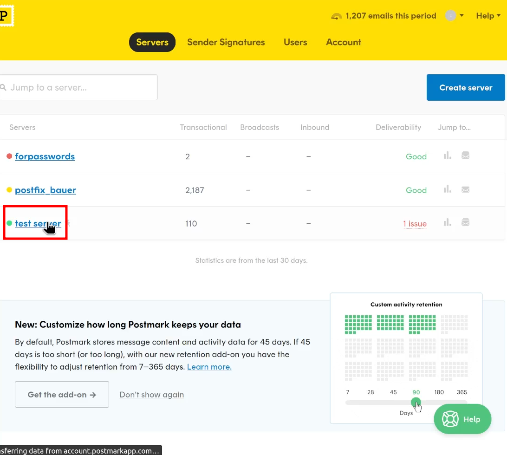Focus the Jump to a server field

pos(78,87)
